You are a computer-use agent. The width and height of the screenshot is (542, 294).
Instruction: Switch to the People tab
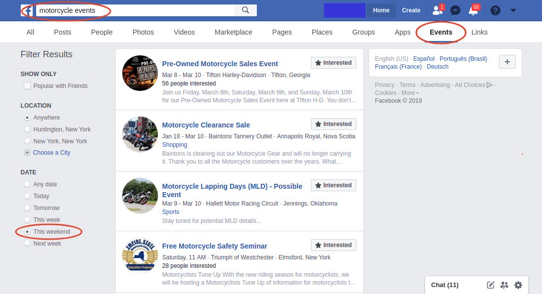click(x=102, y=32)
